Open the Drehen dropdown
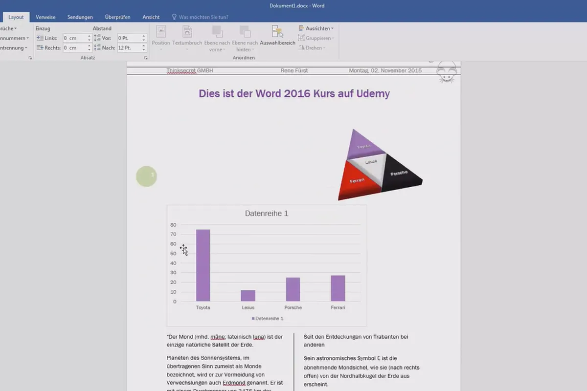 click(x=311, y=48)
